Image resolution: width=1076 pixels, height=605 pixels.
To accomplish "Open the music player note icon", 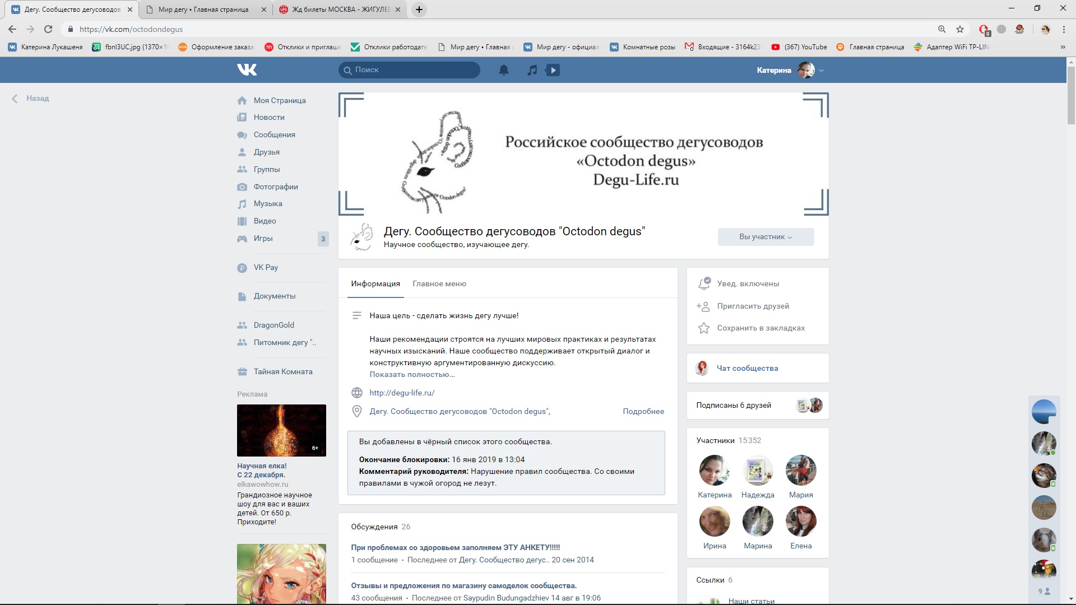I will (532, 70).
